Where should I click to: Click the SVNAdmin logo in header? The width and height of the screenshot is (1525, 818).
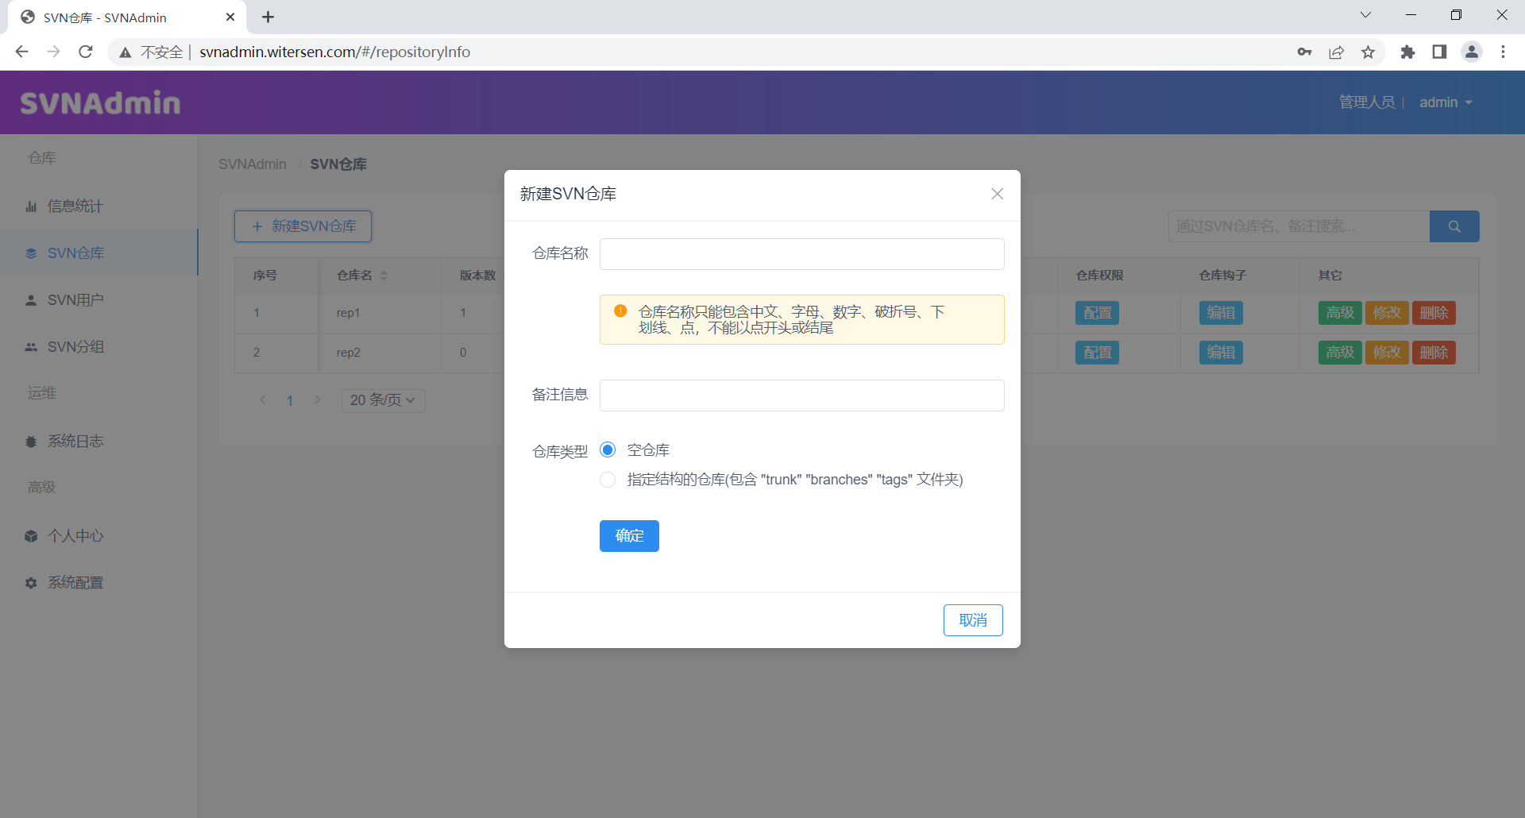[x=100, y=102]
